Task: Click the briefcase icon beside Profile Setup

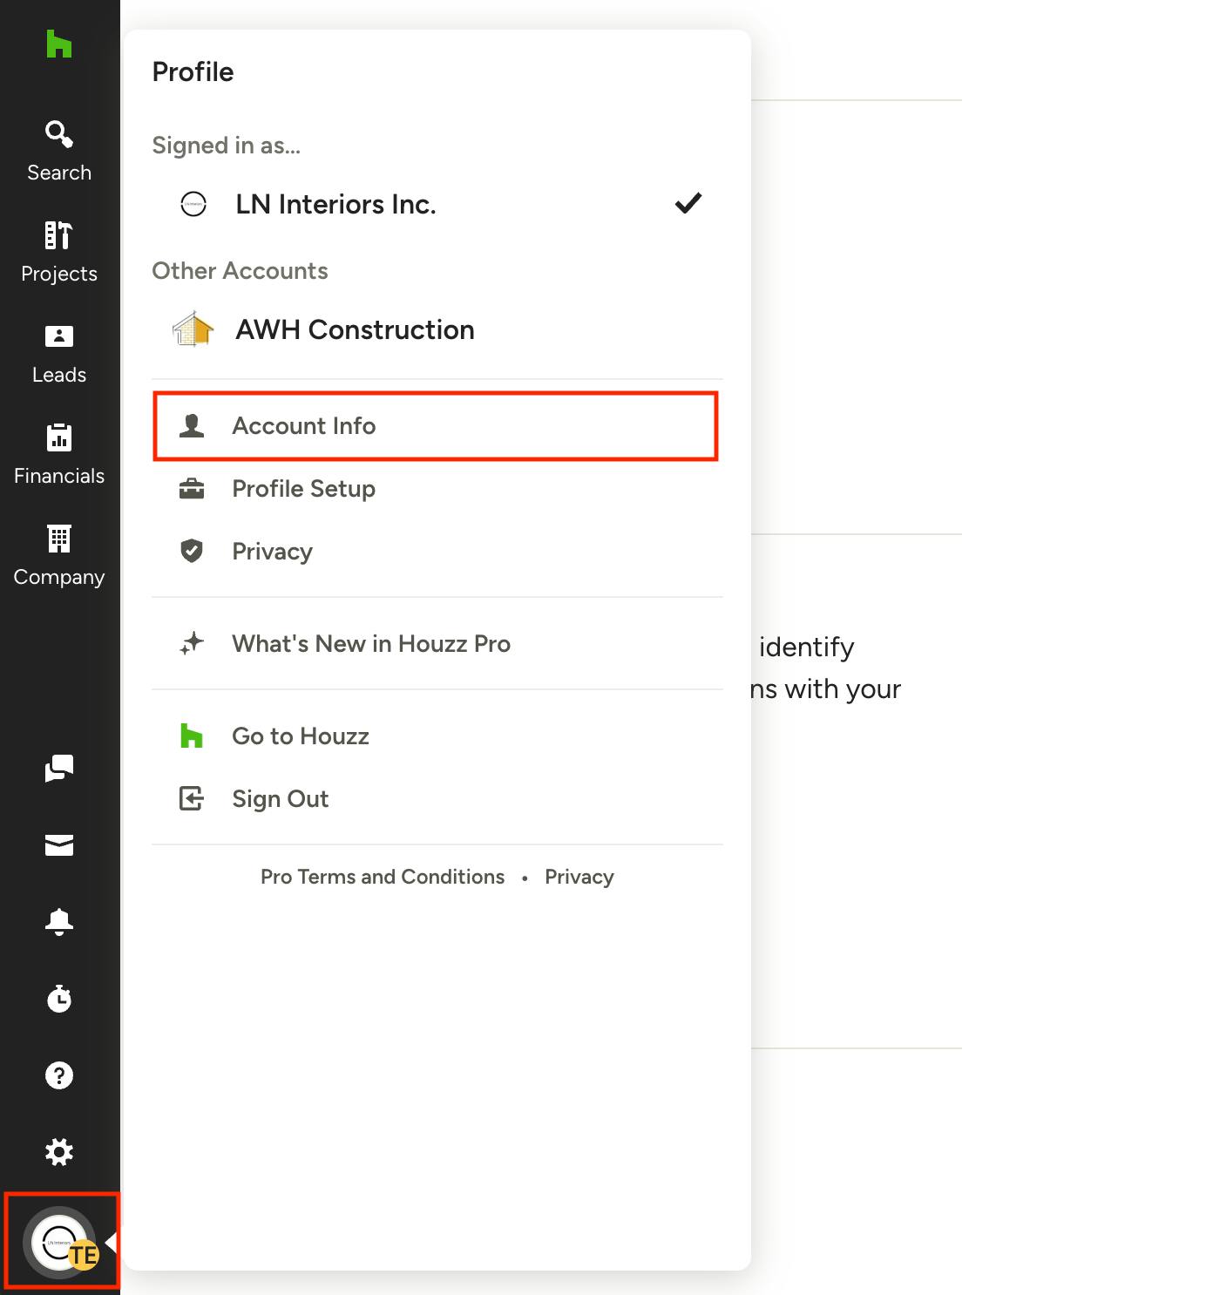Action: [x=192, y=489]
